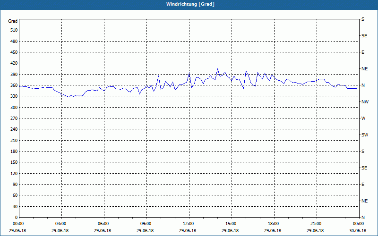Click the chart title "Windrichtung [Grad]"
The width and height of the screenshot is (378, 236).
[x=190, y=4]
